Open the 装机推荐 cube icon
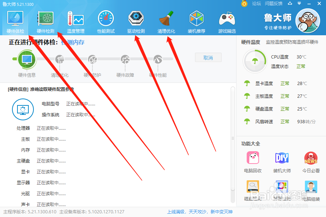Image resolution: width=326 pixels, height=217 pixels. (196, 19)
